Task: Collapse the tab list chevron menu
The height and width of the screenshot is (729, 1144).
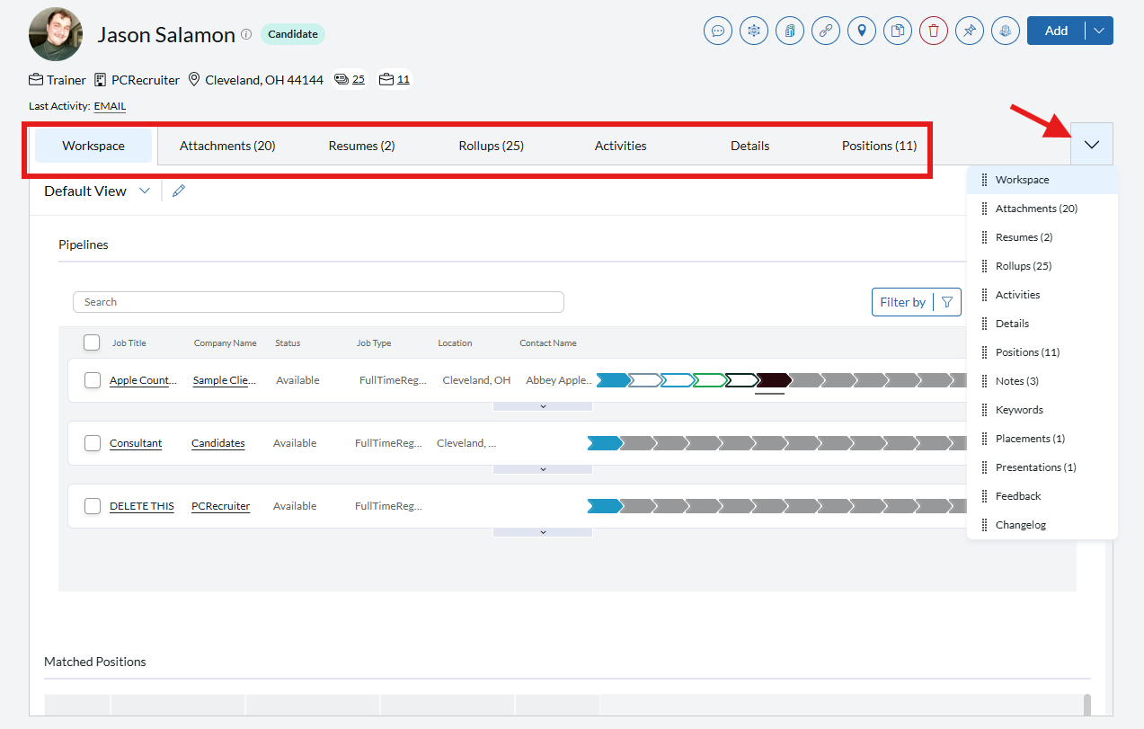Action: (x=1092, y=144)
